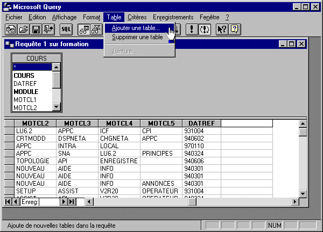Click the row selector of TOPOLOGIE row

[x=9, y=161]
